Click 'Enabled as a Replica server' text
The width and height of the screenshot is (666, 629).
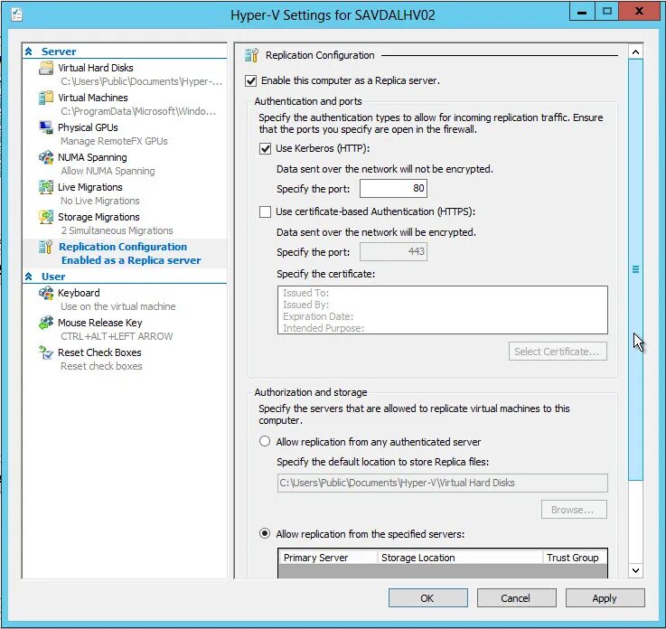[x=131, y=260]
